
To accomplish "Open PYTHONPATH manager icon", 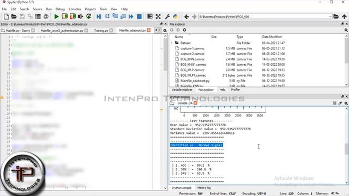I will coord(176,16).
